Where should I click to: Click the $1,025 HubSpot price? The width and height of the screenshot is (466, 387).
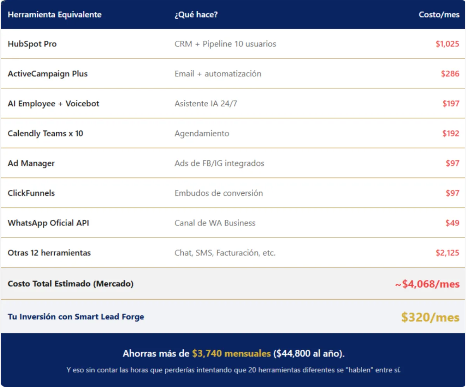tap(447, 44)
